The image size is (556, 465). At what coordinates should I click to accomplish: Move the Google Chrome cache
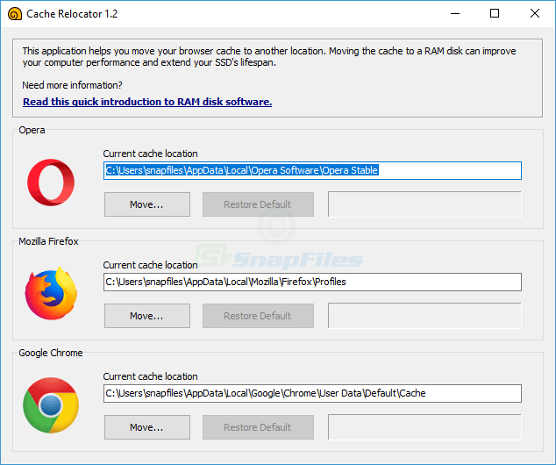[x=147, y=427]
